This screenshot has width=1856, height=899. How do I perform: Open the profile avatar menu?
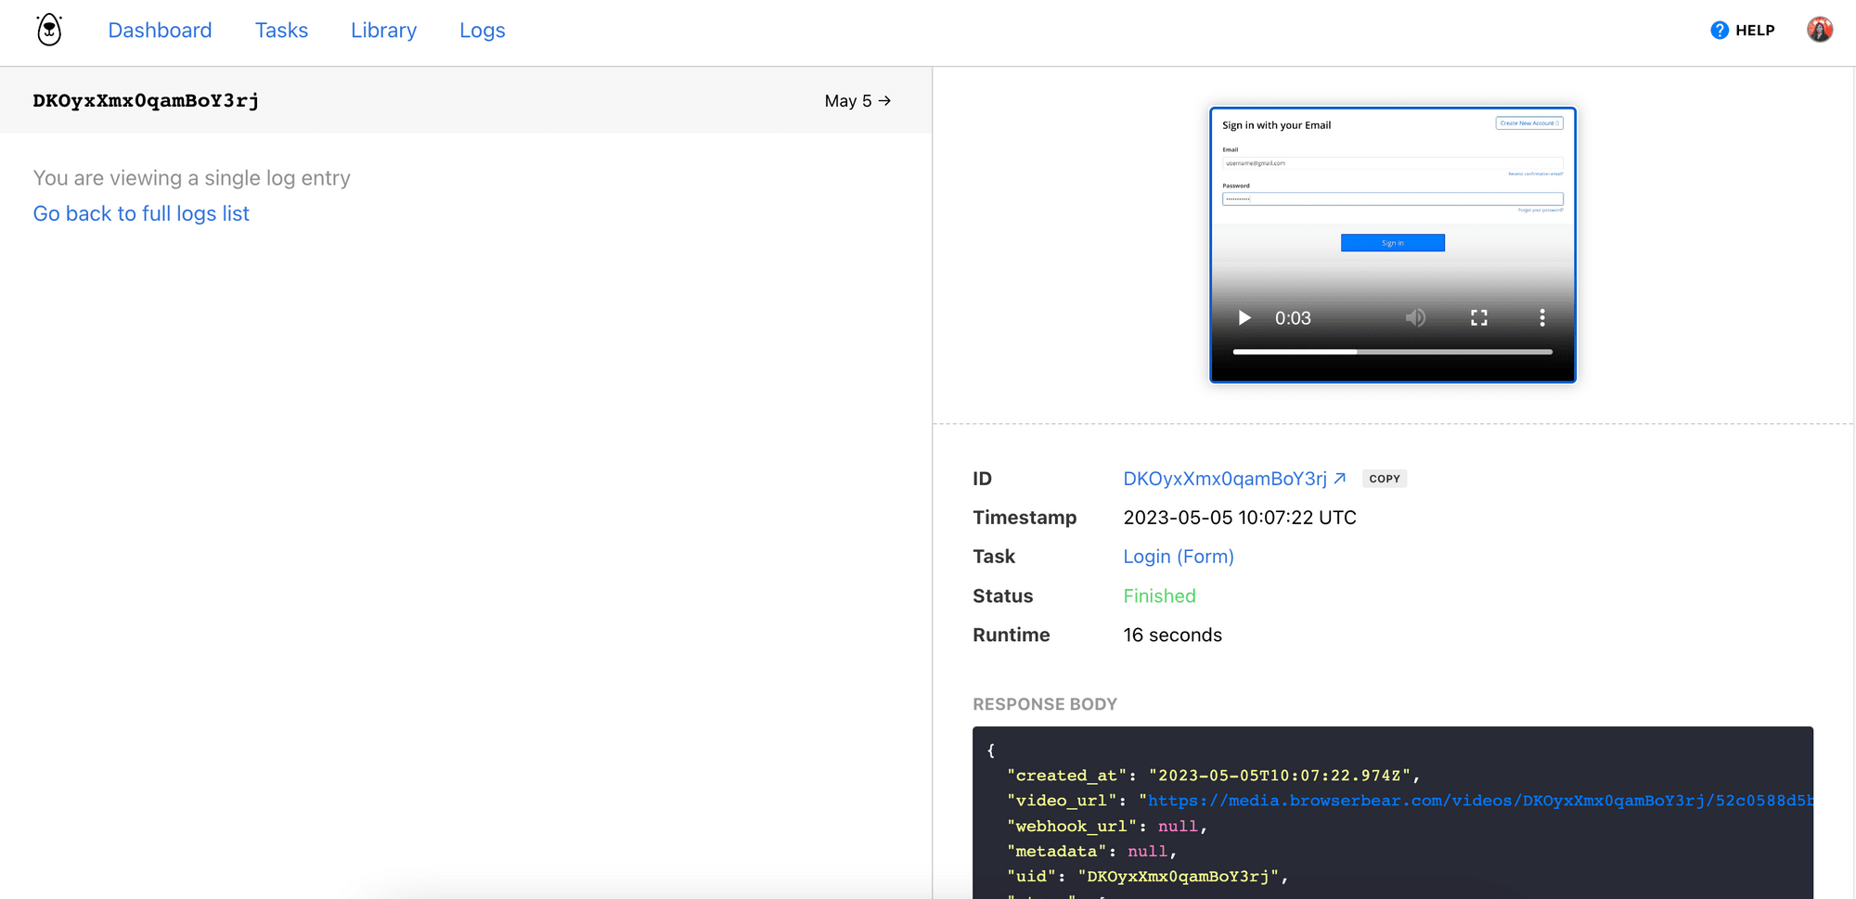click(x=1821, y=30)
